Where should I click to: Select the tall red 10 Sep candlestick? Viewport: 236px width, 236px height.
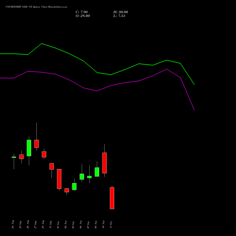click(x=104, y=163)
